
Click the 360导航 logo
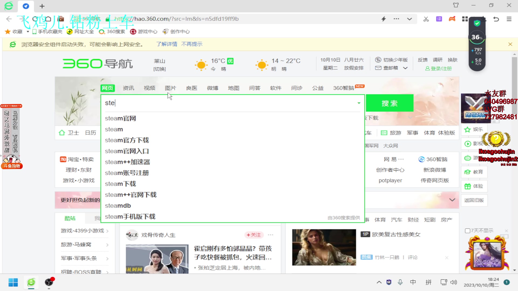click(x=98, y=64)
